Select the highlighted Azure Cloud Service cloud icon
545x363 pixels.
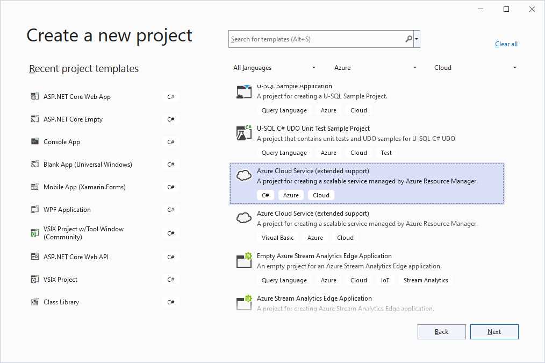tap(243, 175)
